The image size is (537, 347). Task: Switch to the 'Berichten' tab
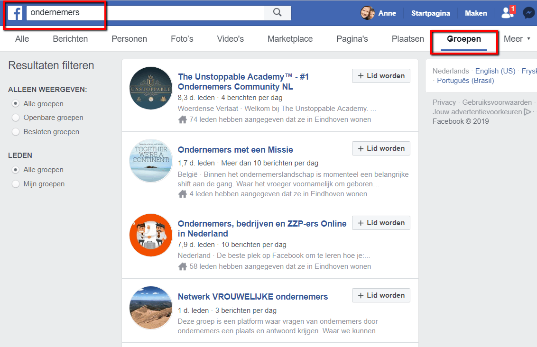tap(70, 39)
